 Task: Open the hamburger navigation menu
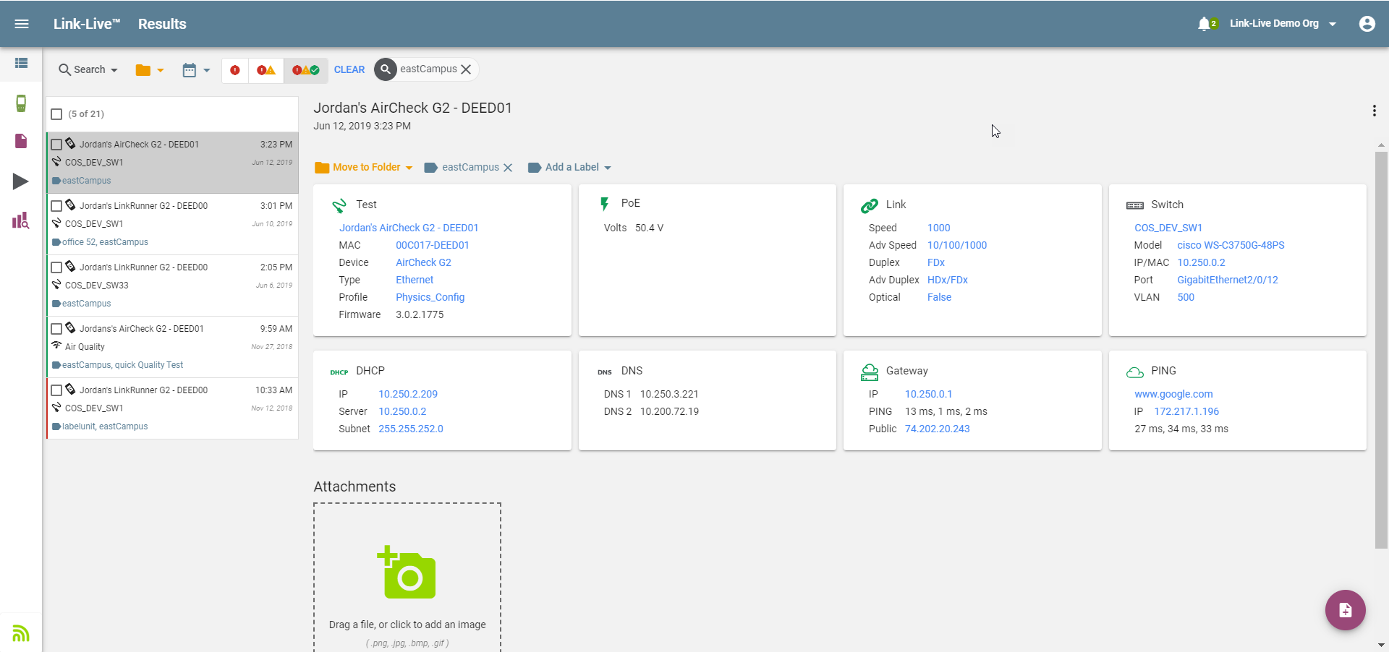(x=22, y=24)
